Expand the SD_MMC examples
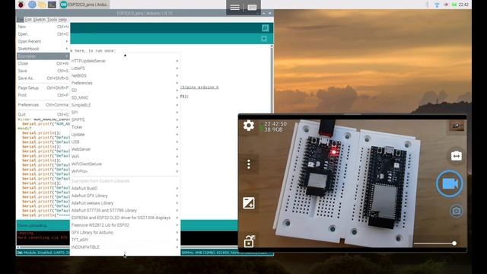 (125, 97)
